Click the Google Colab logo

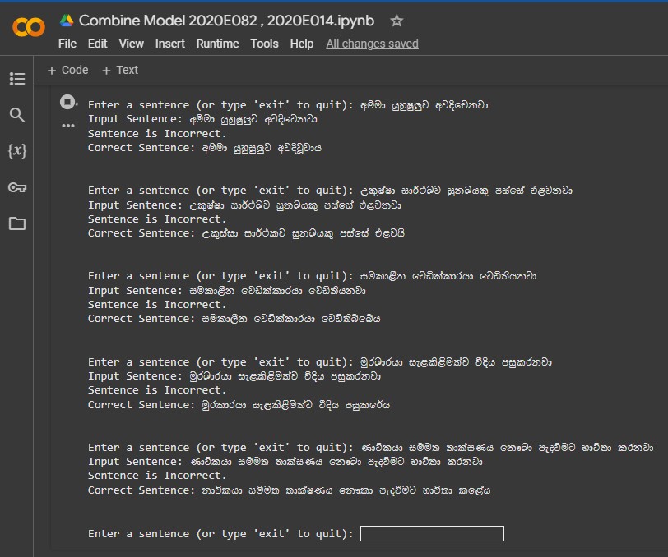[28, 28]
